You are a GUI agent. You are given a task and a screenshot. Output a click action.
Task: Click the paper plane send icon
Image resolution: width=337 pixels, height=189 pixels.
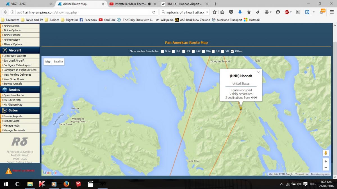click(x=257, y=12)
